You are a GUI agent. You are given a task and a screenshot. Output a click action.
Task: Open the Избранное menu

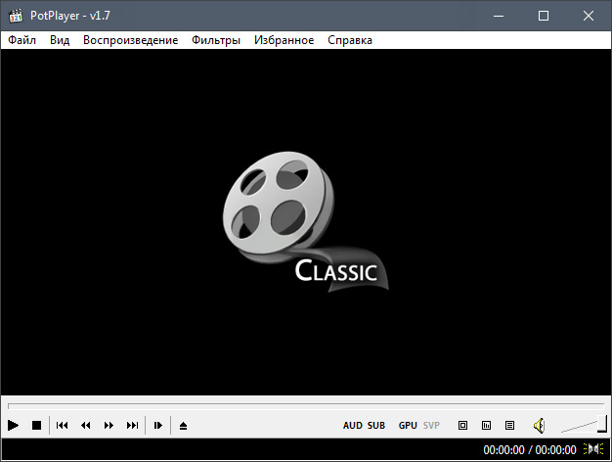click(284, 40)
